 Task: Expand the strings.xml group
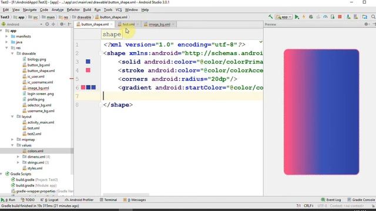(x=18, y=162)
